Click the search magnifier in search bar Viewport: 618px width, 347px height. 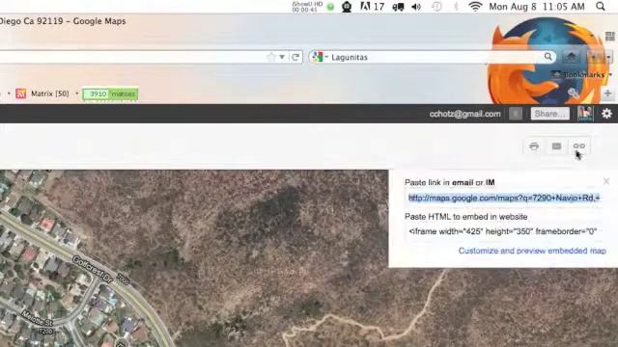point(548,57)
